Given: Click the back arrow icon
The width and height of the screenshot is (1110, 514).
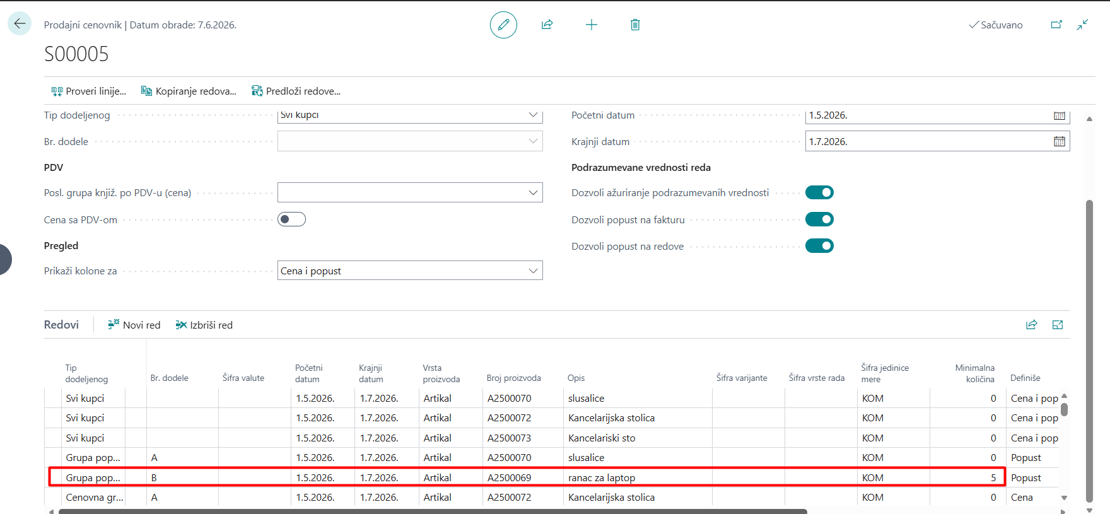Looking at the screenshot, I should pos(20,24).
